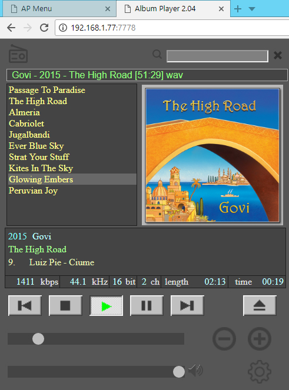Click the search magnifier icon

click(x=157, y=54)
